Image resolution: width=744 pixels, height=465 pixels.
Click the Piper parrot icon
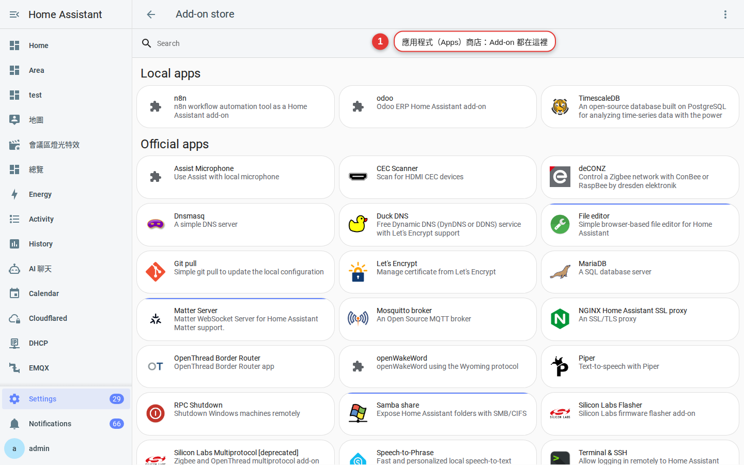click(560, 366)
